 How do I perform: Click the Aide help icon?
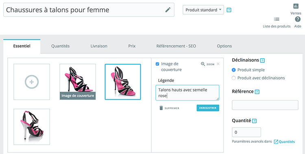[298, 19]
